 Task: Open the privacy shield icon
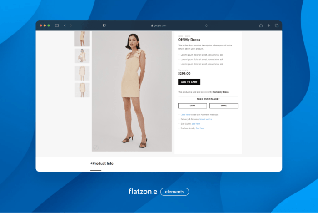pos(104,25)
